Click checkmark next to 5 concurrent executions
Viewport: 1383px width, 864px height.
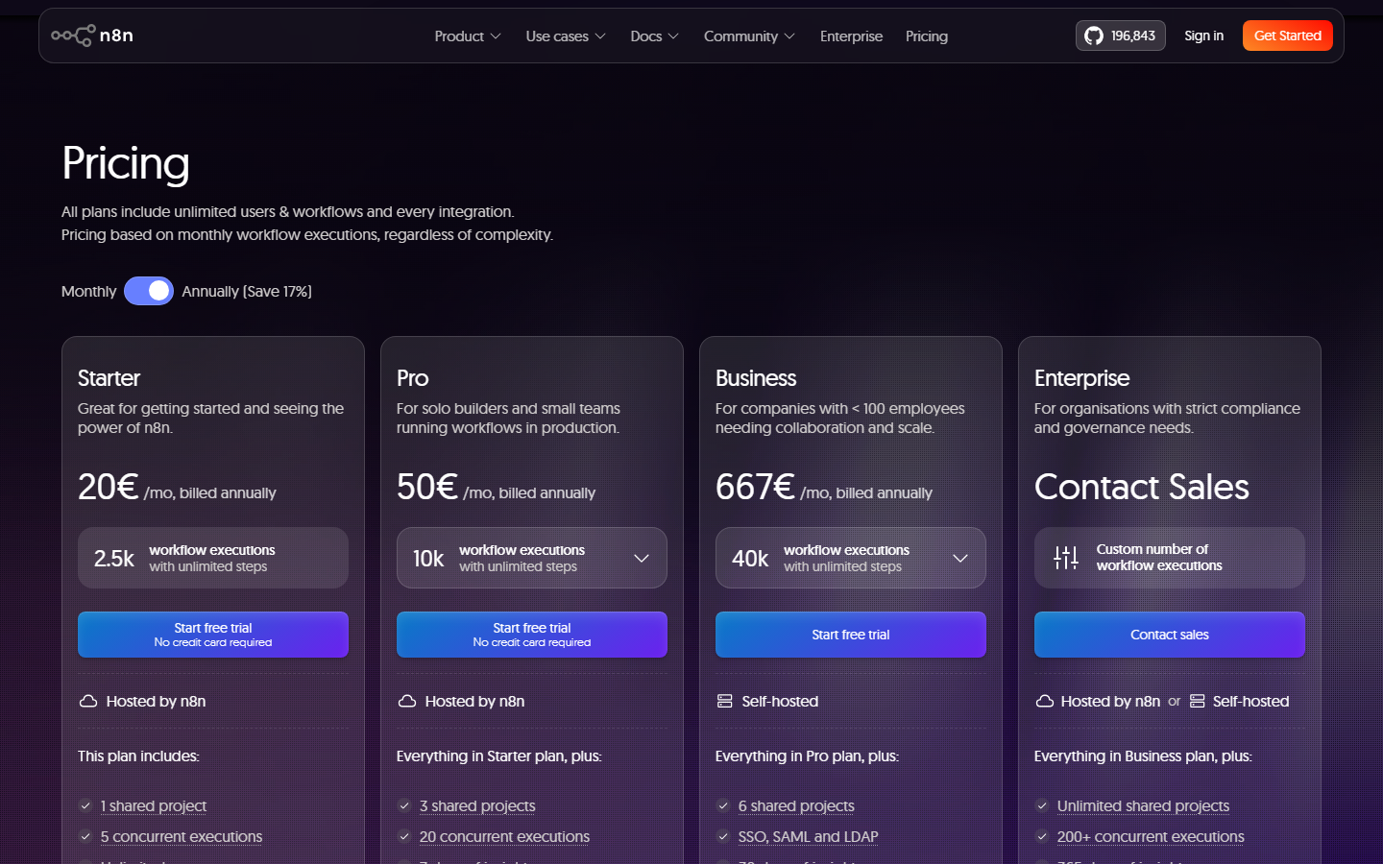85,837
